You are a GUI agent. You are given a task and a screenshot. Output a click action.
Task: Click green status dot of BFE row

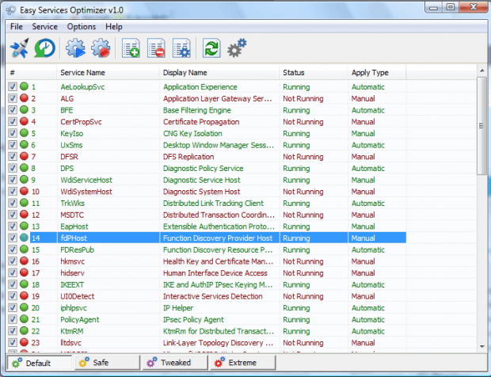tap(24, 109)
